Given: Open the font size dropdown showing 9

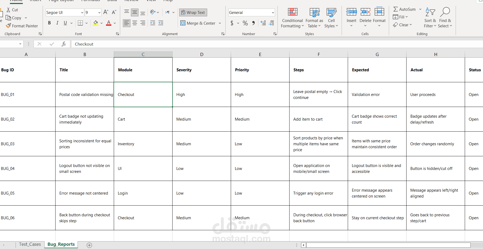Looking at the screenshot, I should pyautogui.click(x=99, y=13).
